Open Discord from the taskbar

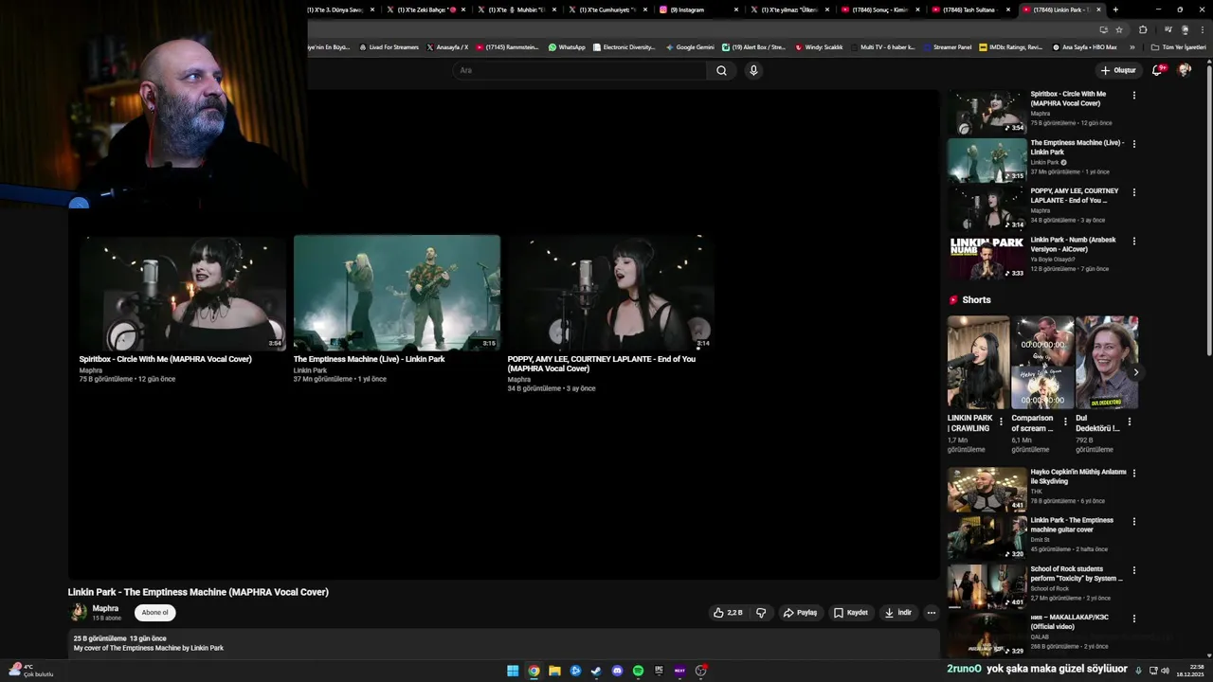pos(617,671)
